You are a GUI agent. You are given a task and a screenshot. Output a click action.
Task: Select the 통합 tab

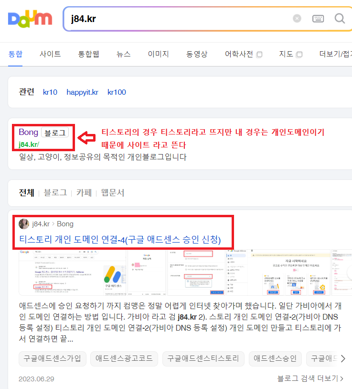tap(15, 54)
